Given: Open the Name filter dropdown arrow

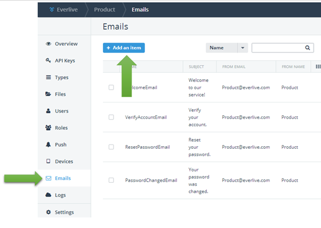Looking at the screenshot, I should pos(243,48).
